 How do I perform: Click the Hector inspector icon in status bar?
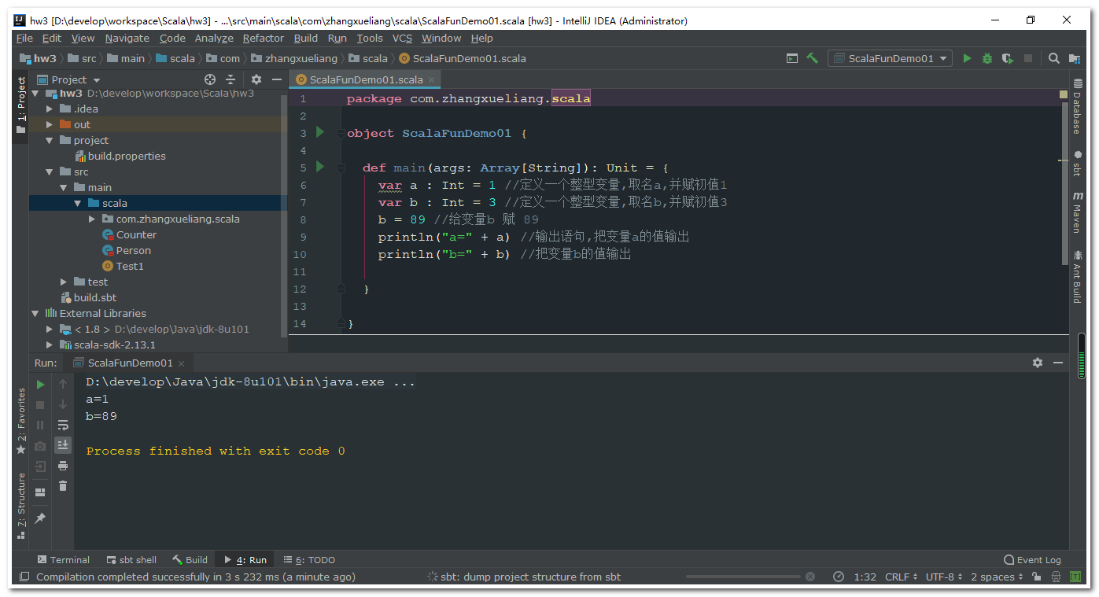[1057, 577]
